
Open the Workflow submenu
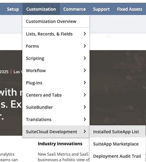56,71
